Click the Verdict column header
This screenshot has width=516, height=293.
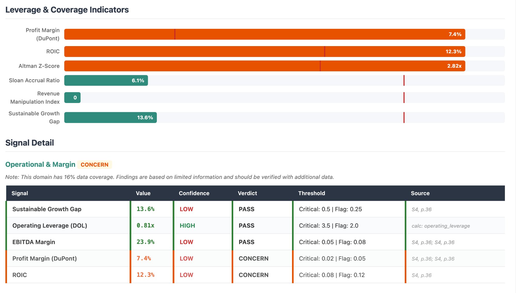point(247,193)
